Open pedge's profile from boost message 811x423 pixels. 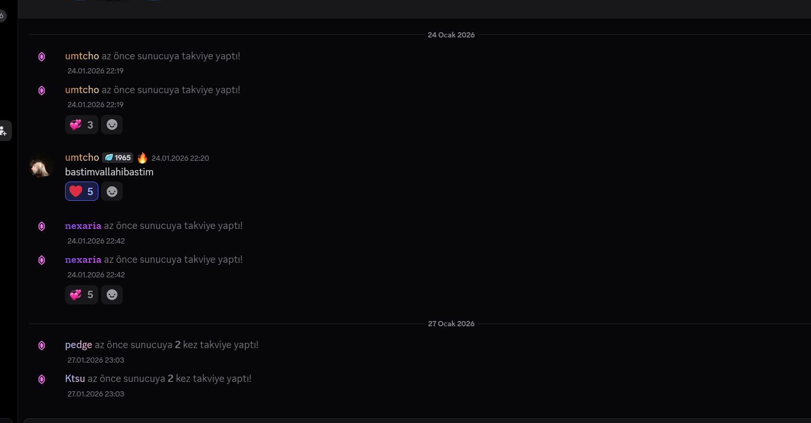(79, 345)
